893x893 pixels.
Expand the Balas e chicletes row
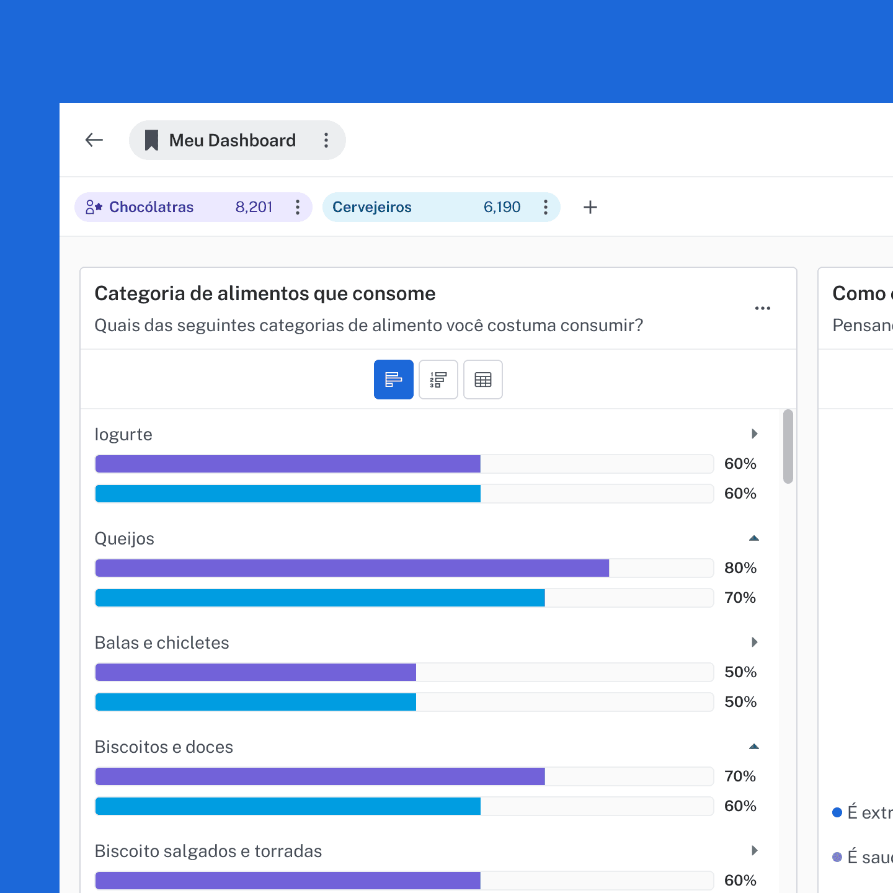click(x=754, y=642)
